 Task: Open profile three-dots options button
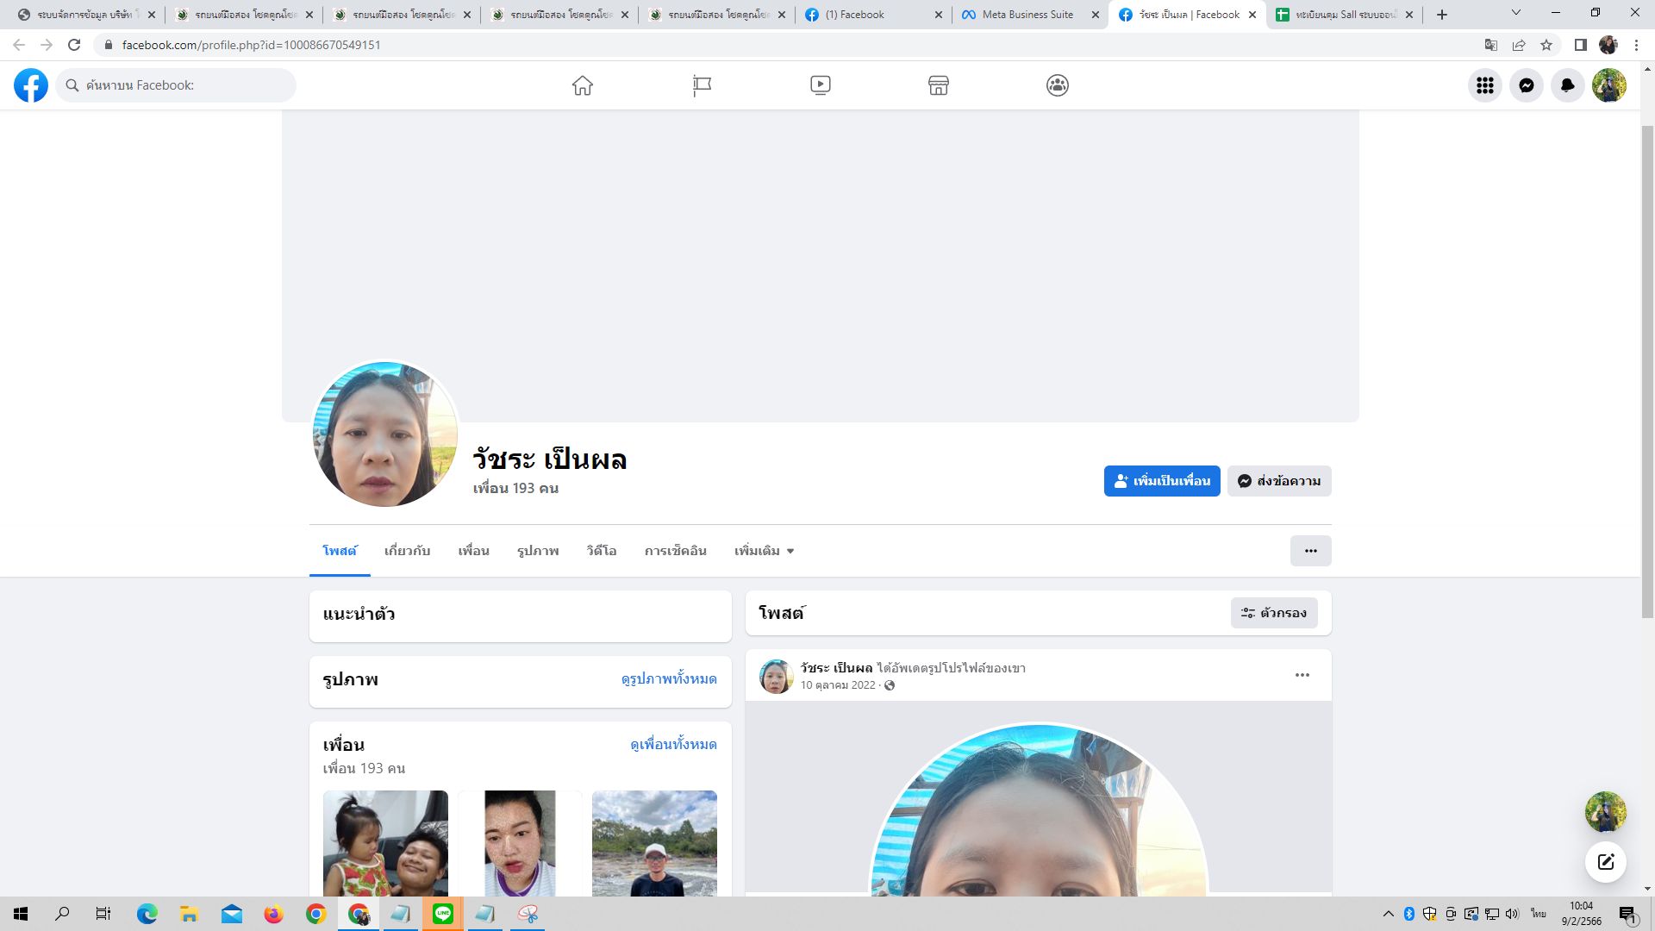tap(1310, 551)
